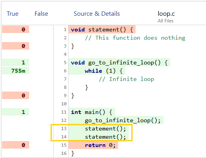Click statement(); call on line 13

(106, 129)
